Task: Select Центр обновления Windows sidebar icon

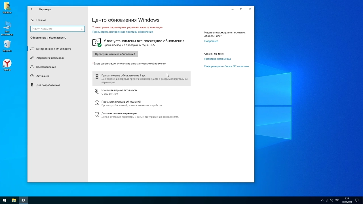Action: point(32,49)
